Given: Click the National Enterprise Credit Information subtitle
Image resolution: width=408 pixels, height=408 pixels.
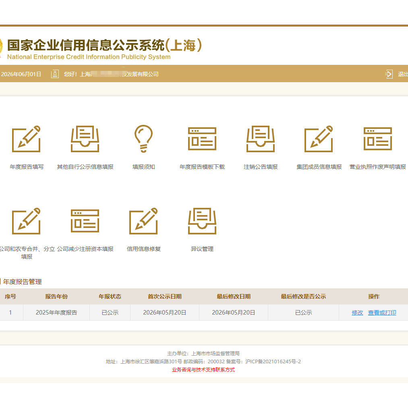Looking at the screenshot, I should pos(89,57).
